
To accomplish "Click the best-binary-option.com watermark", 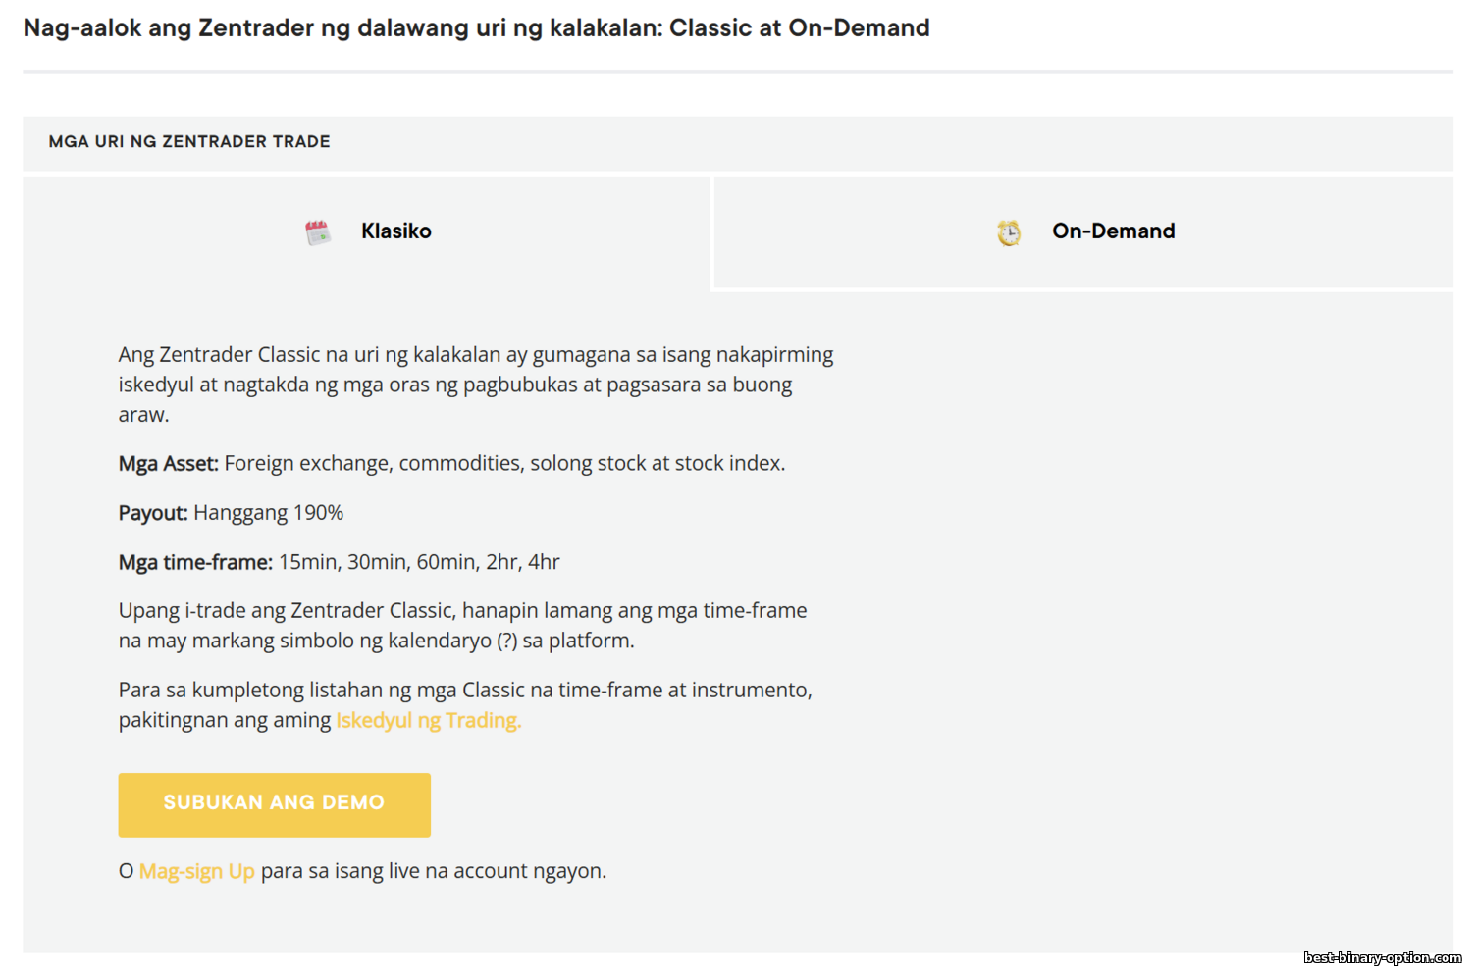I will tap(1383, 957).
